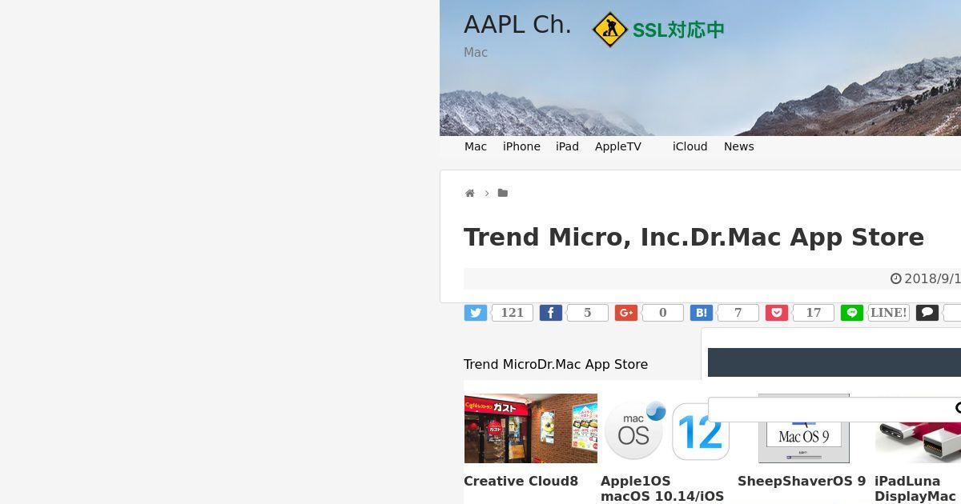
Task: Open the News menu item
Action: pos(739,146)
